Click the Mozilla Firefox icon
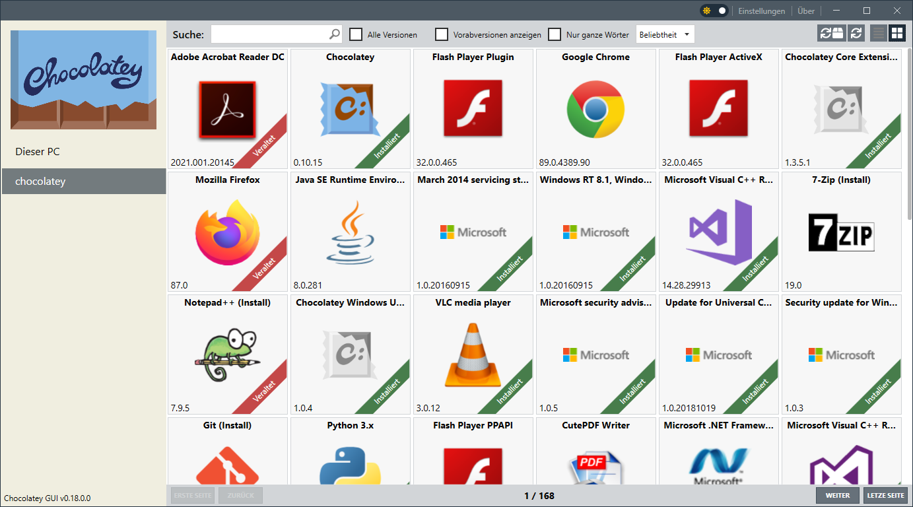The height and width of the screenshot is (507, 913). tap(228, 232)
